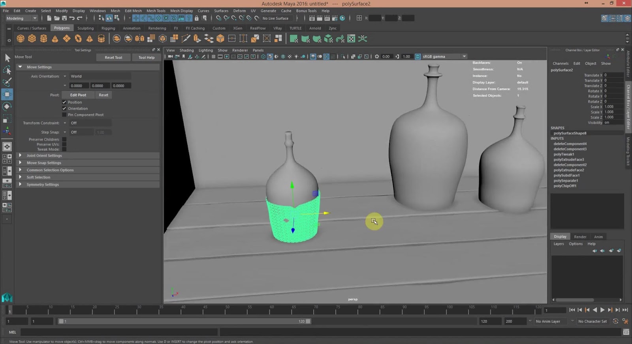Click the Translate X value field
Screen dimensions: 632x344
click(613, 75)
